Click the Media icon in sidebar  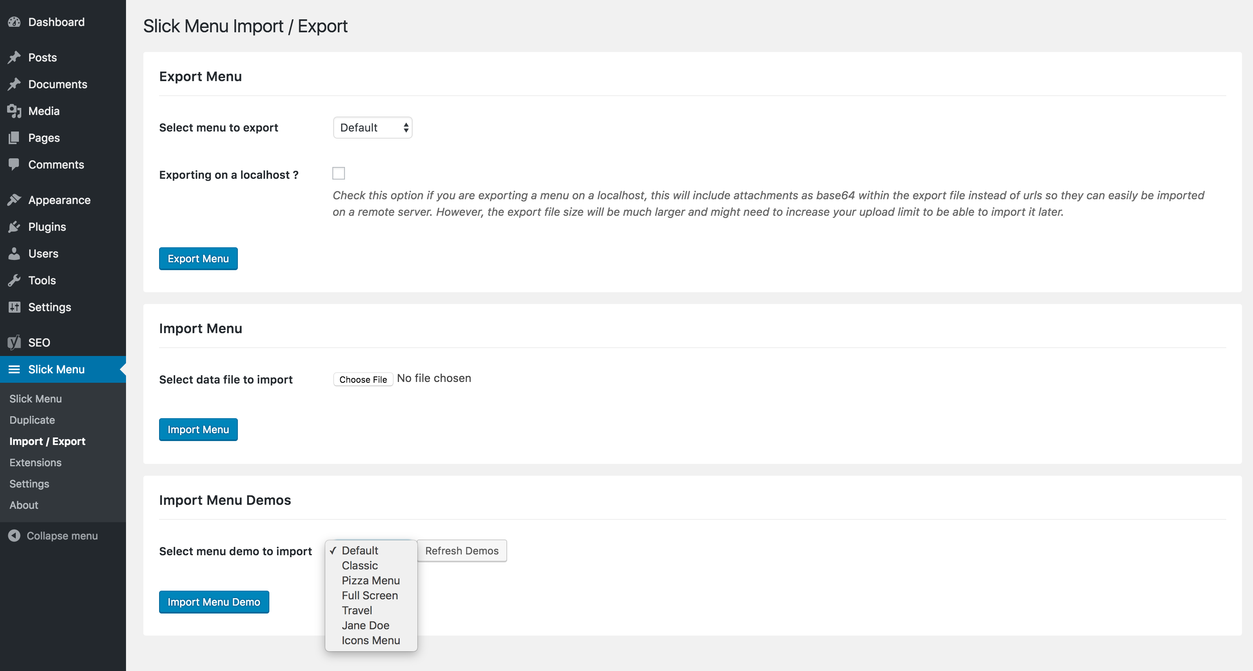coord(14,111)
